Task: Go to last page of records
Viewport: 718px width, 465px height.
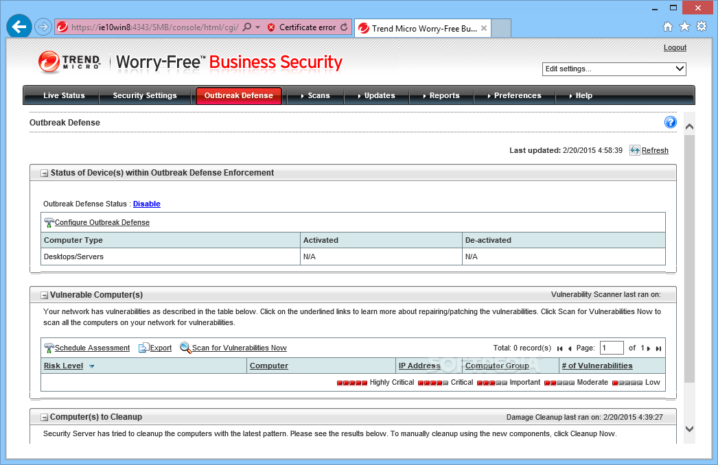Action: [x=658, y=348]
